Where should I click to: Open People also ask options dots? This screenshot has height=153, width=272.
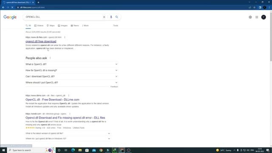click(x=50, y=58)
